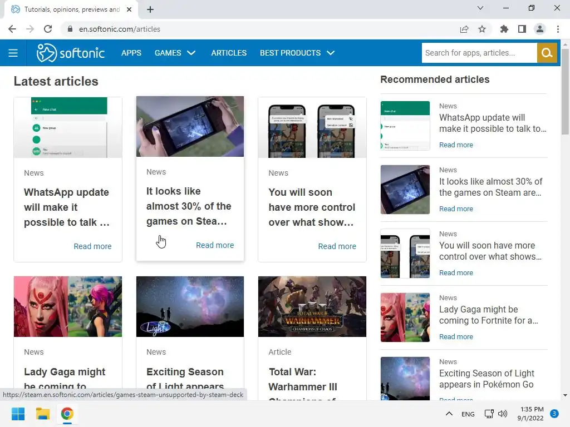Open the tab search chevron
570x427 pixels.
click(480, 8)
